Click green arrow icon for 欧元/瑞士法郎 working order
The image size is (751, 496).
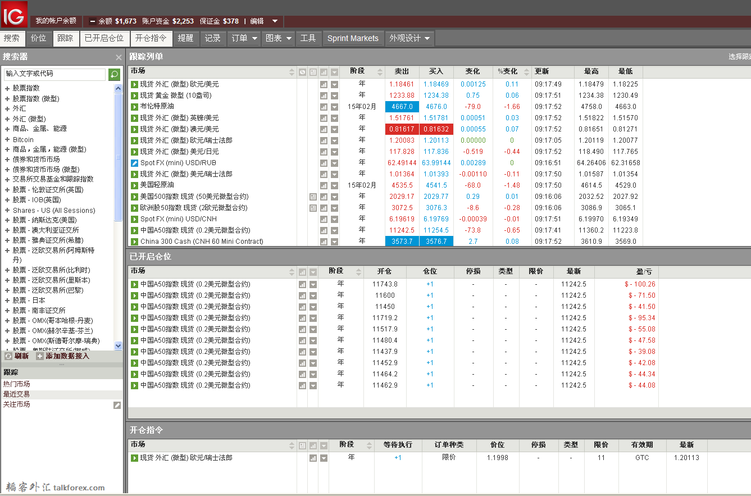(134, 458)
